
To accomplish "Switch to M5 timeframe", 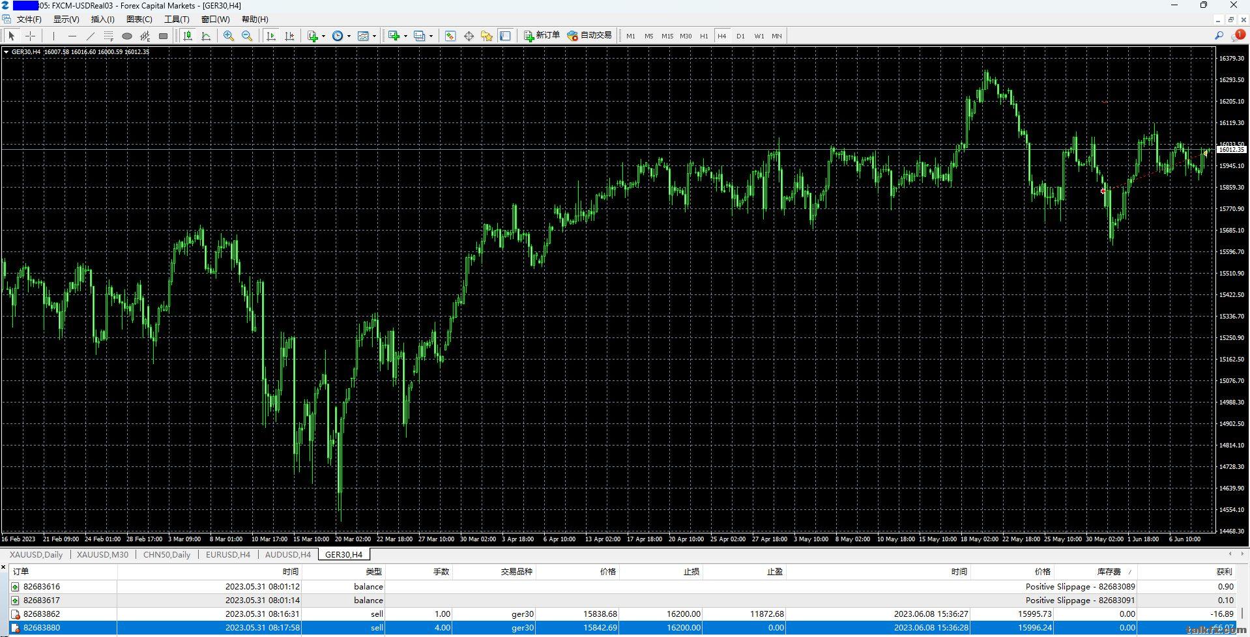I will click(x=648, y=36).
